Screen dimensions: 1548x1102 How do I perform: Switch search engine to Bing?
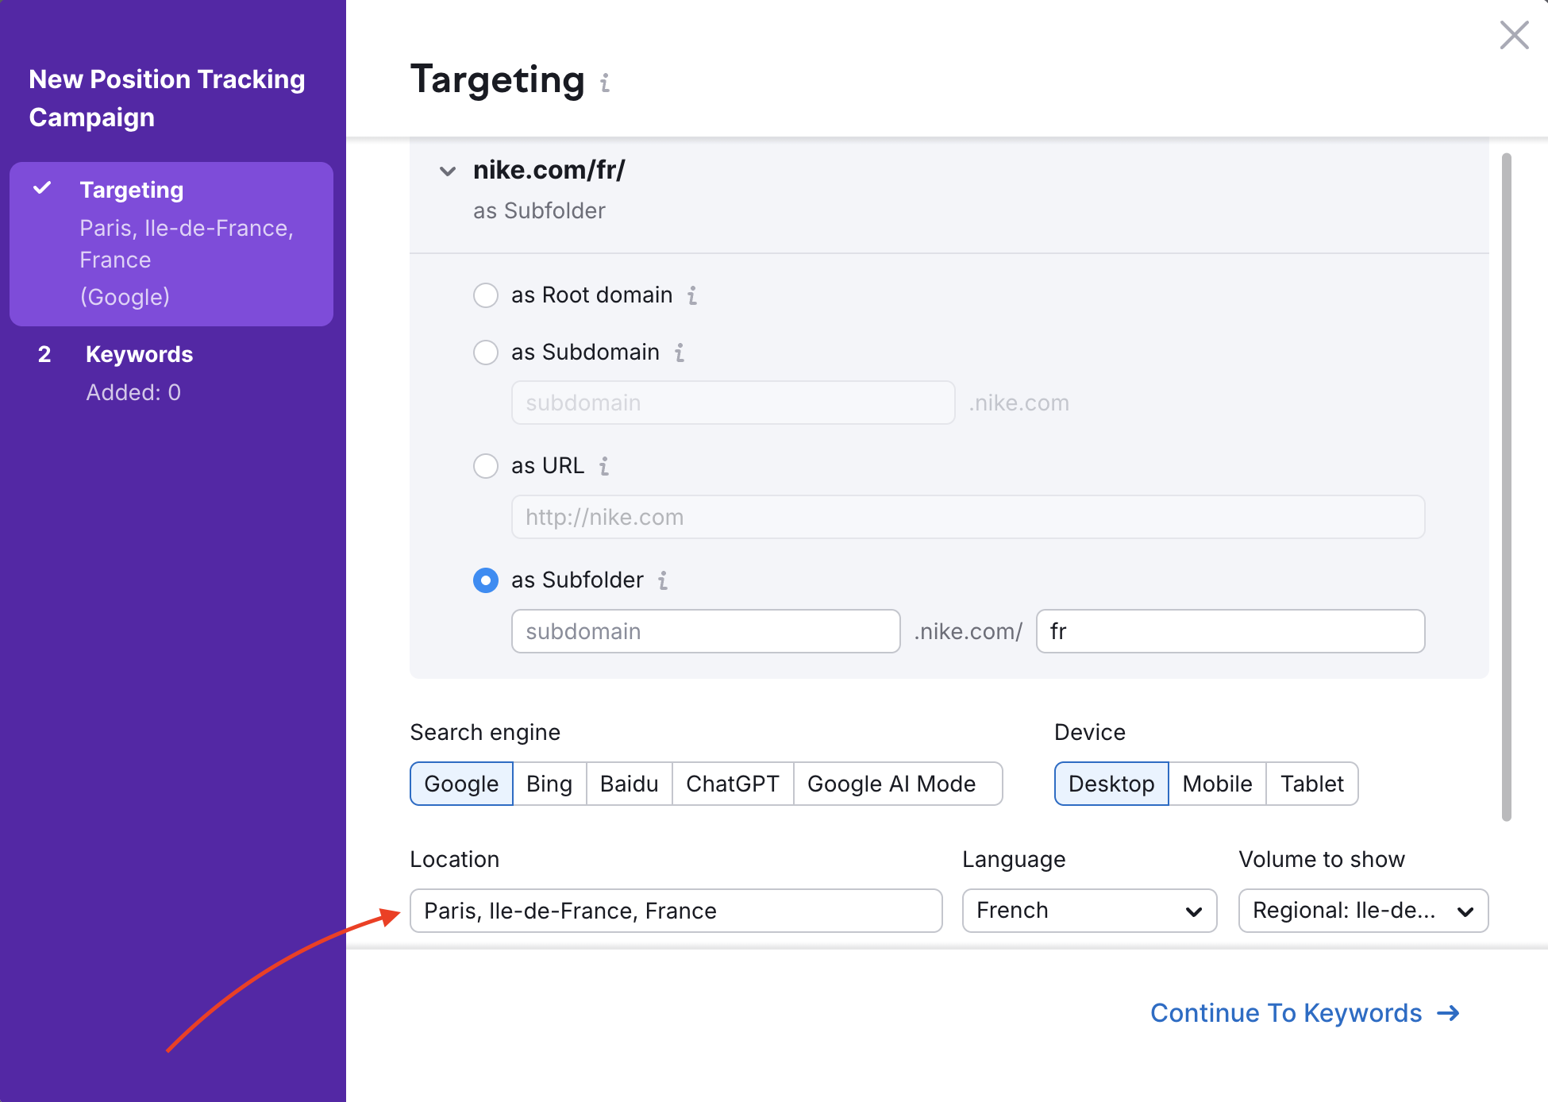(x=549, y=784)
